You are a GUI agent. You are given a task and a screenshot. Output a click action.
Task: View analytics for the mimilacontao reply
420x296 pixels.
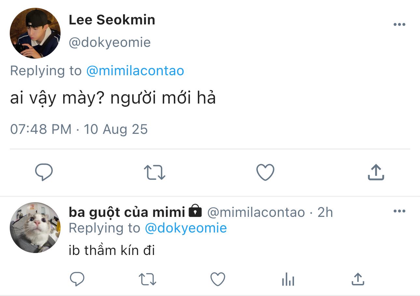[x=288, y=279]
